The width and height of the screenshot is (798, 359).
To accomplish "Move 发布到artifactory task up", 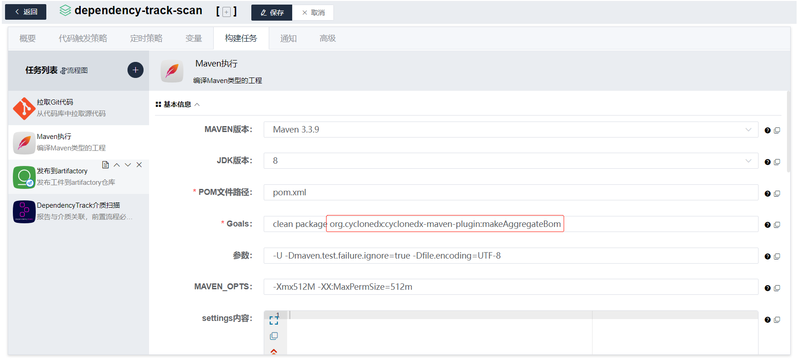I will coord(116,165).
